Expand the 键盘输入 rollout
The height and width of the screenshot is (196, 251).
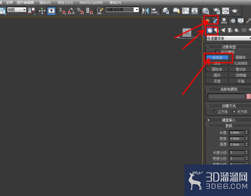[229, 120]
